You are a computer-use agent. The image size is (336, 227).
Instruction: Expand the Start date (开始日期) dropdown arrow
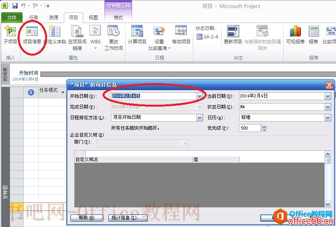click(199, 96)
